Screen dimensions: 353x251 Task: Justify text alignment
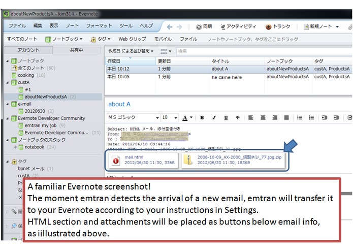coord(286,117)
